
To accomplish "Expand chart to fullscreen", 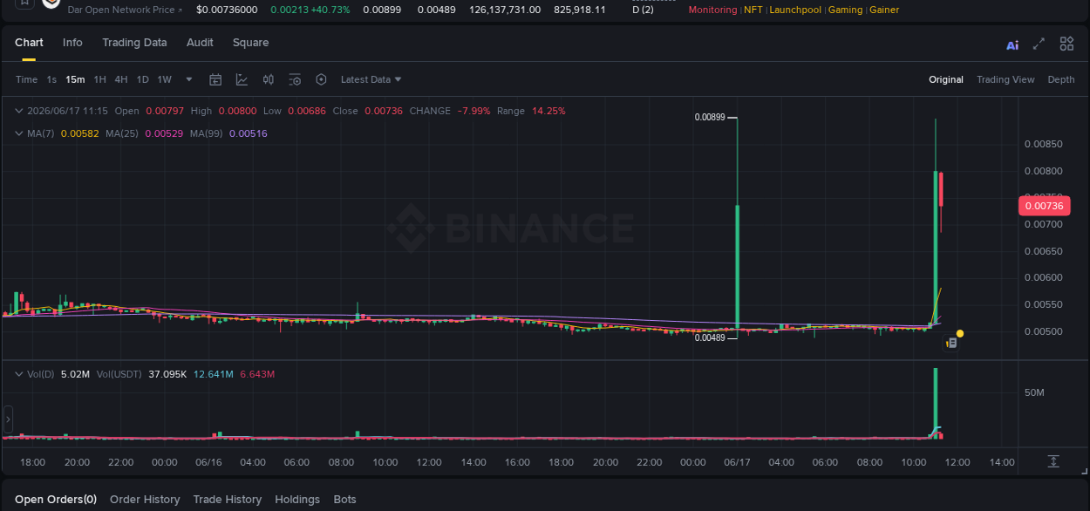I will tap(1039, 44).
